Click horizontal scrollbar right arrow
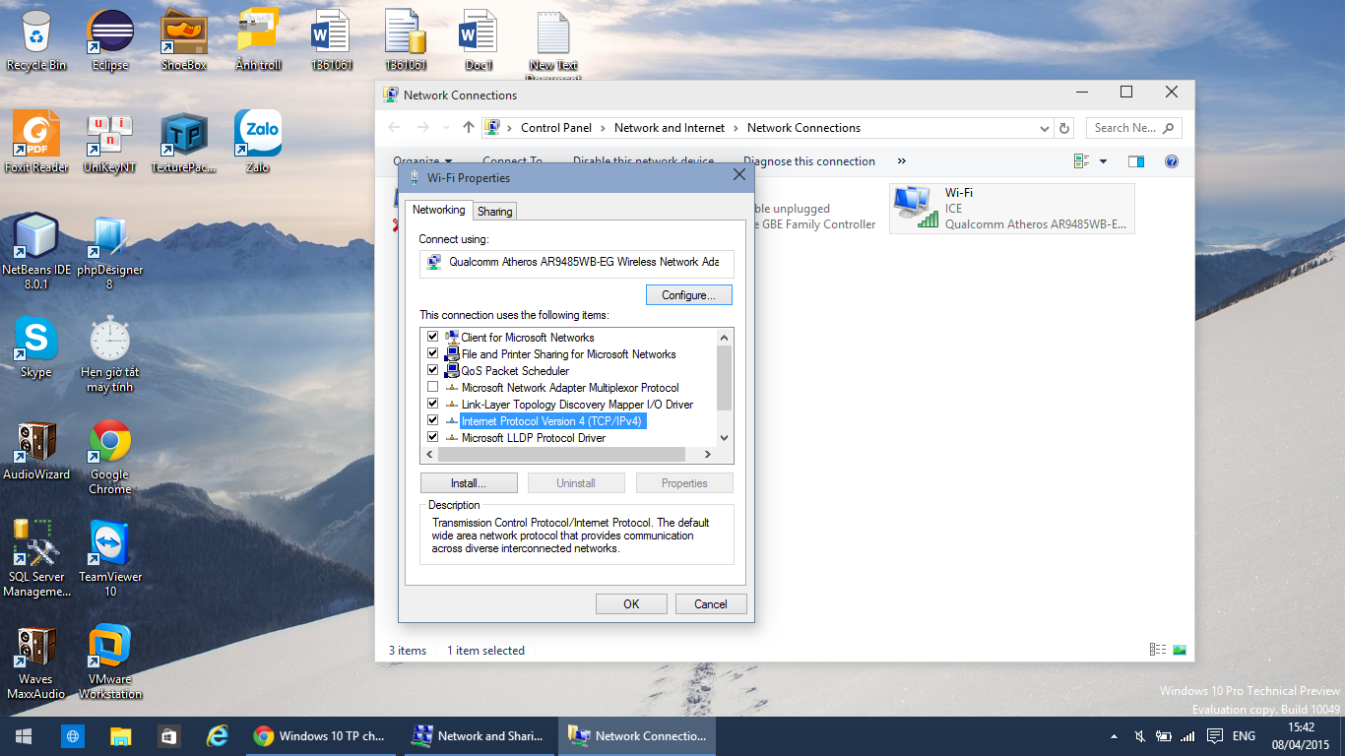 [x=707, y=454]
